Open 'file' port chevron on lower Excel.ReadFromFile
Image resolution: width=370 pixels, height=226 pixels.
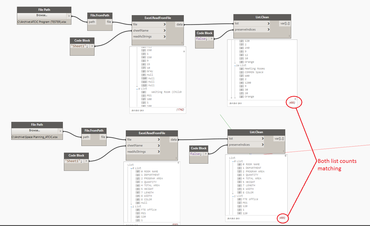[159, 140]
